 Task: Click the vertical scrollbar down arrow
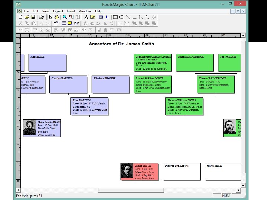point(243,186)
